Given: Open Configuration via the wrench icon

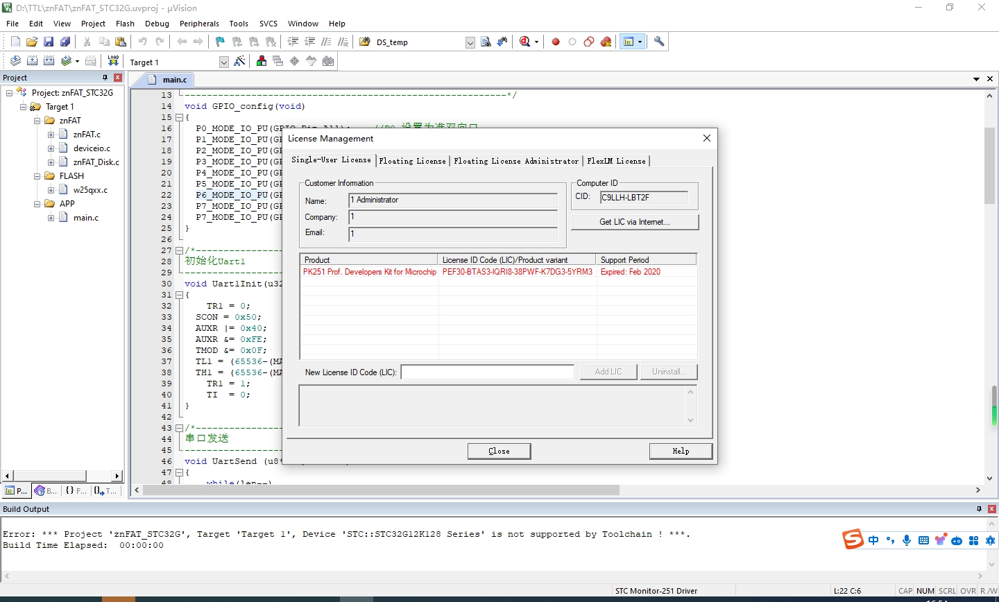Looking at the screenshot, I should 659,42.
